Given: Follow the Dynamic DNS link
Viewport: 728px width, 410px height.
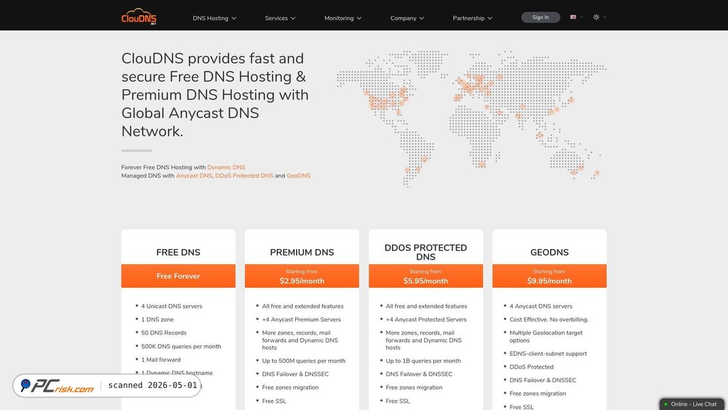Looking at the screenshot, I should (x=226, y=168).
